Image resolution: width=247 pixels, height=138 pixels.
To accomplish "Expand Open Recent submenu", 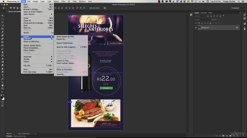I will (37, 14).
